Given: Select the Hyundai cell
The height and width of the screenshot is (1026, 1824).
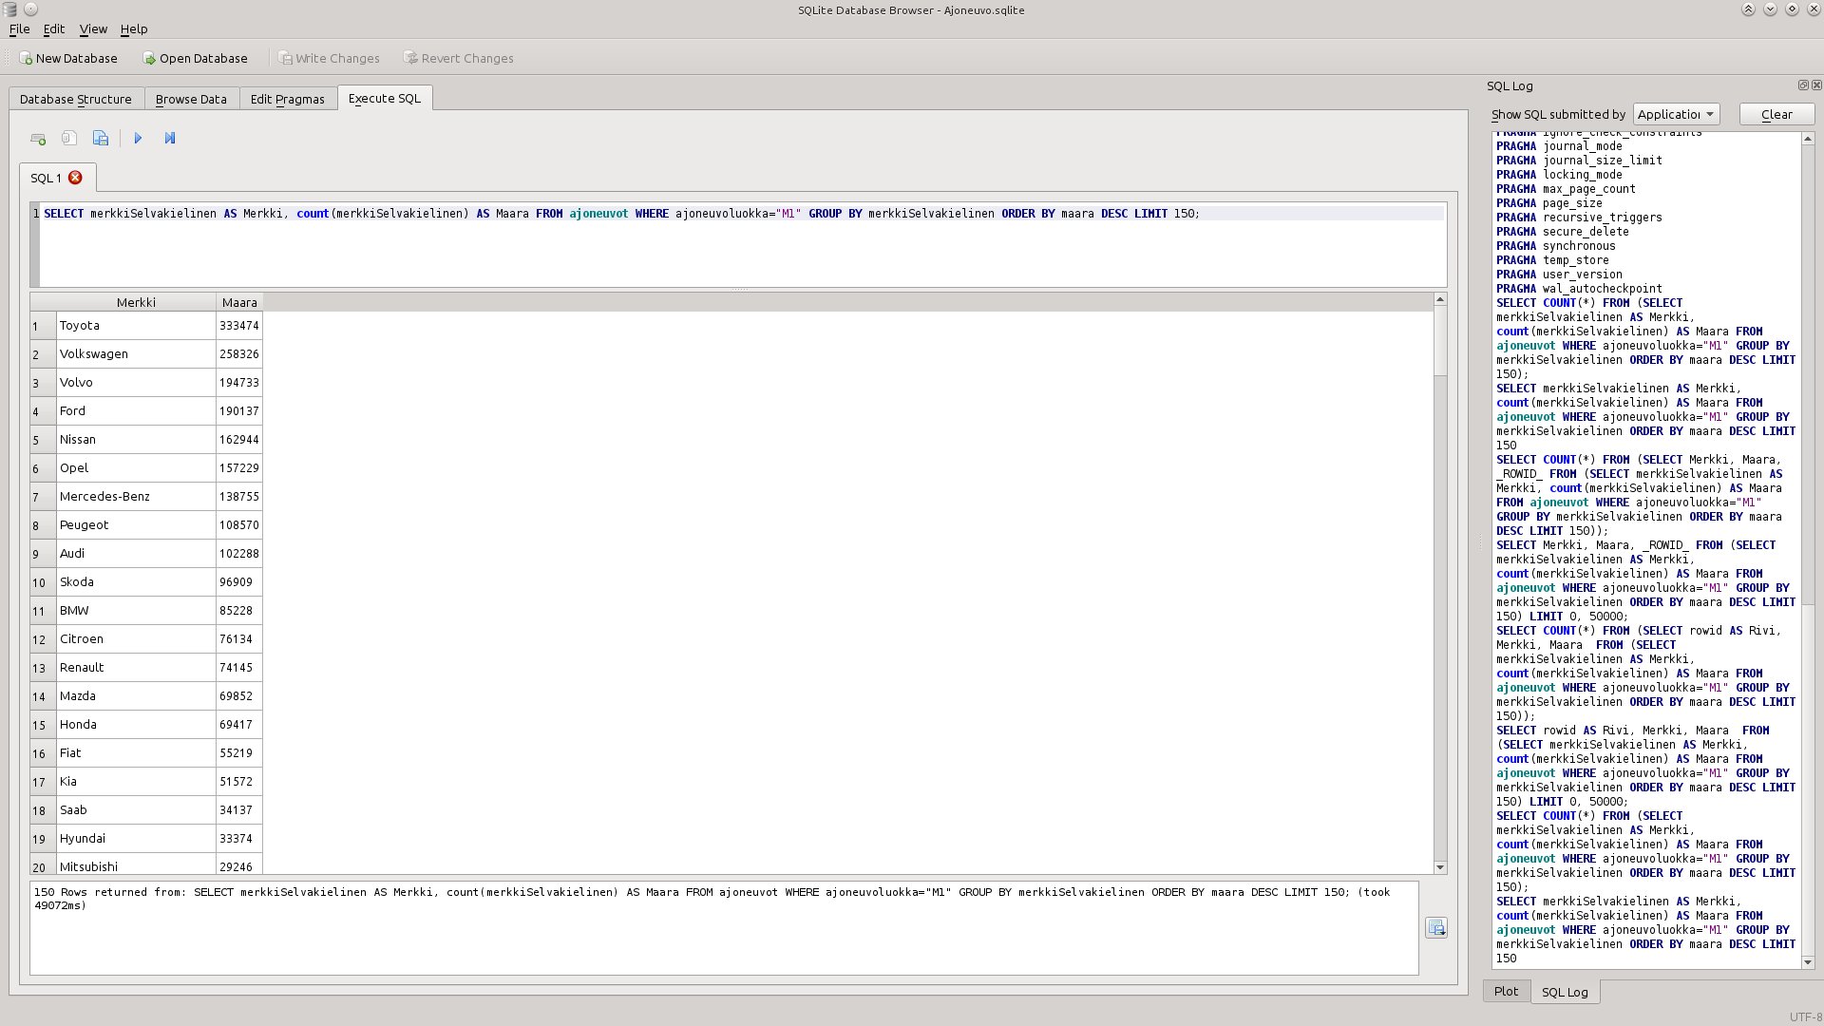Looking at the screenshot, I should pyautogui.click(x=136, y=838).
